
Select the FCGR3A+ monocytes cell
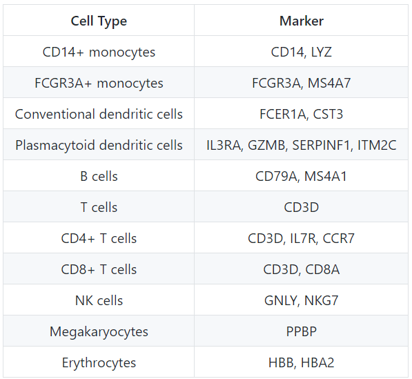[x=99, y=83]
